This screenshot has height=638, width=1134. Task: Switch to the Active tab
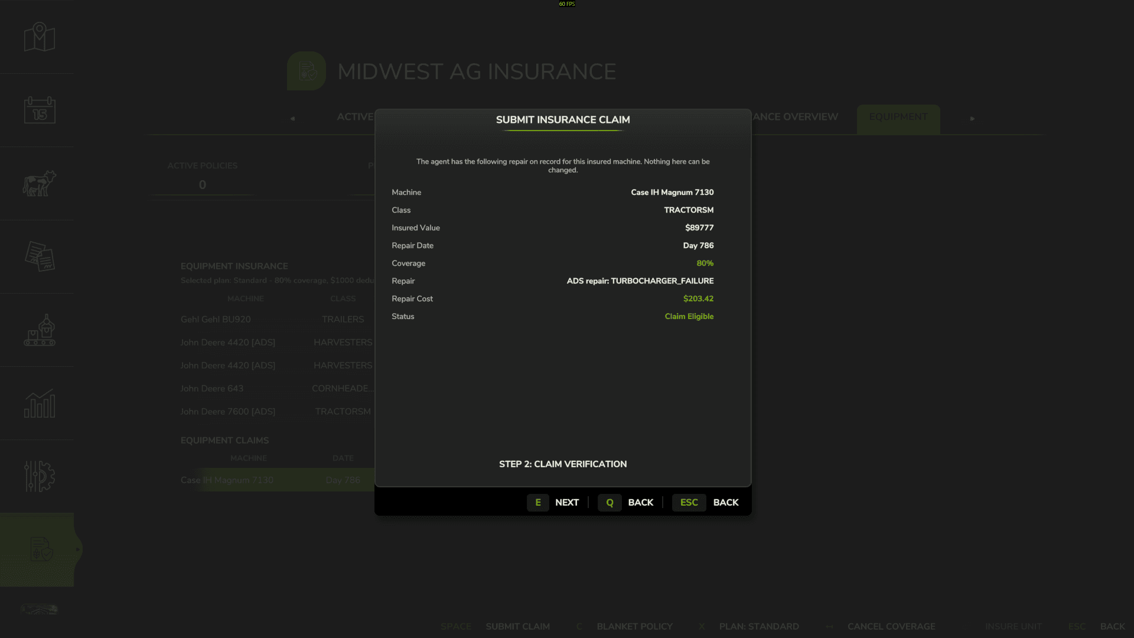tap(355, 117)
